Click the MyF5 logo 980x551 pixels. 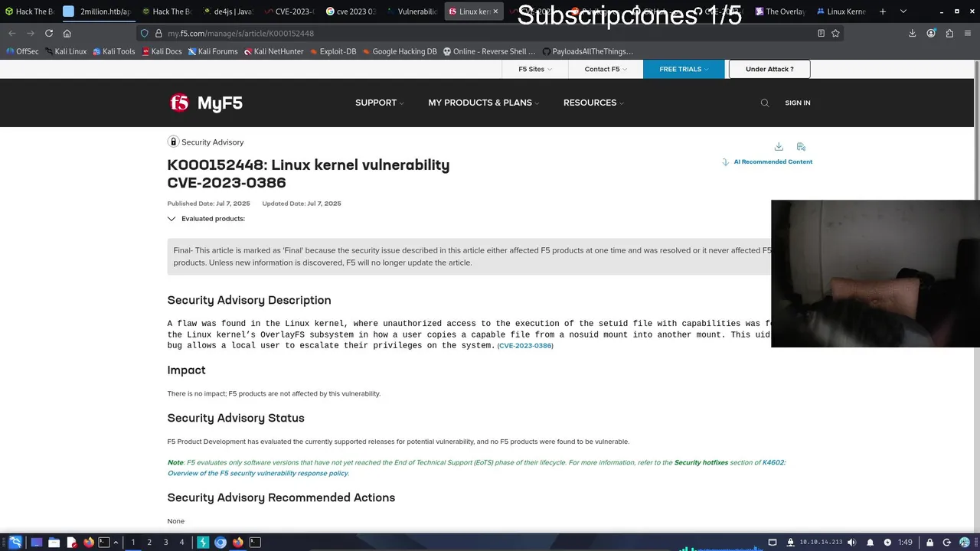(206, 103)
